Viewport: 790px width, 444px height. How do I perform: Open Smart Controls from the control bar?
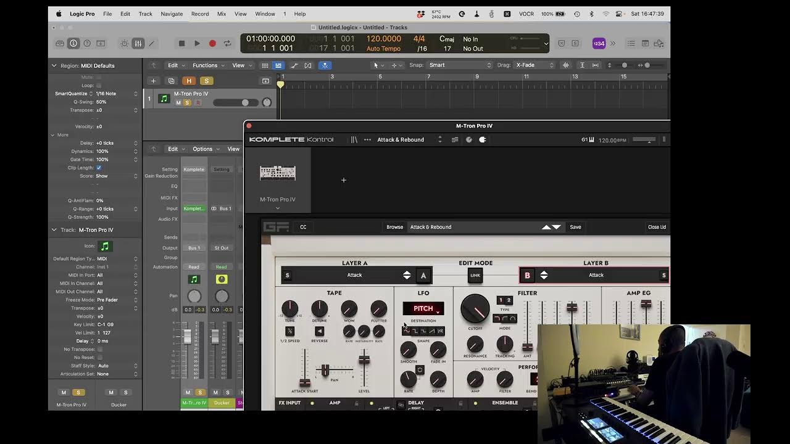[x=125, y=43]
